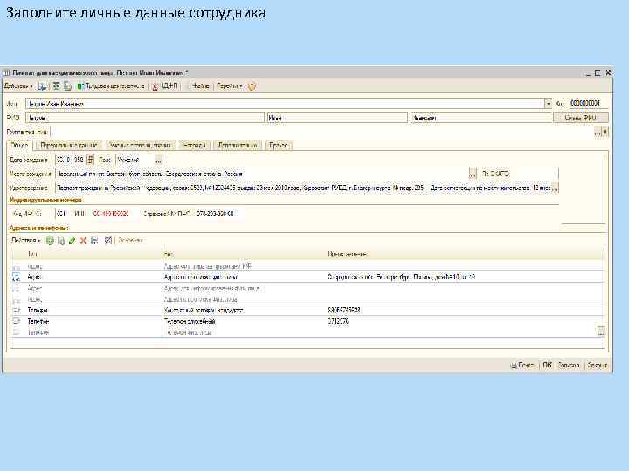
Task: Open the Перейти dropdown menu
Action: pyautogui.click(x=230, y=86)
